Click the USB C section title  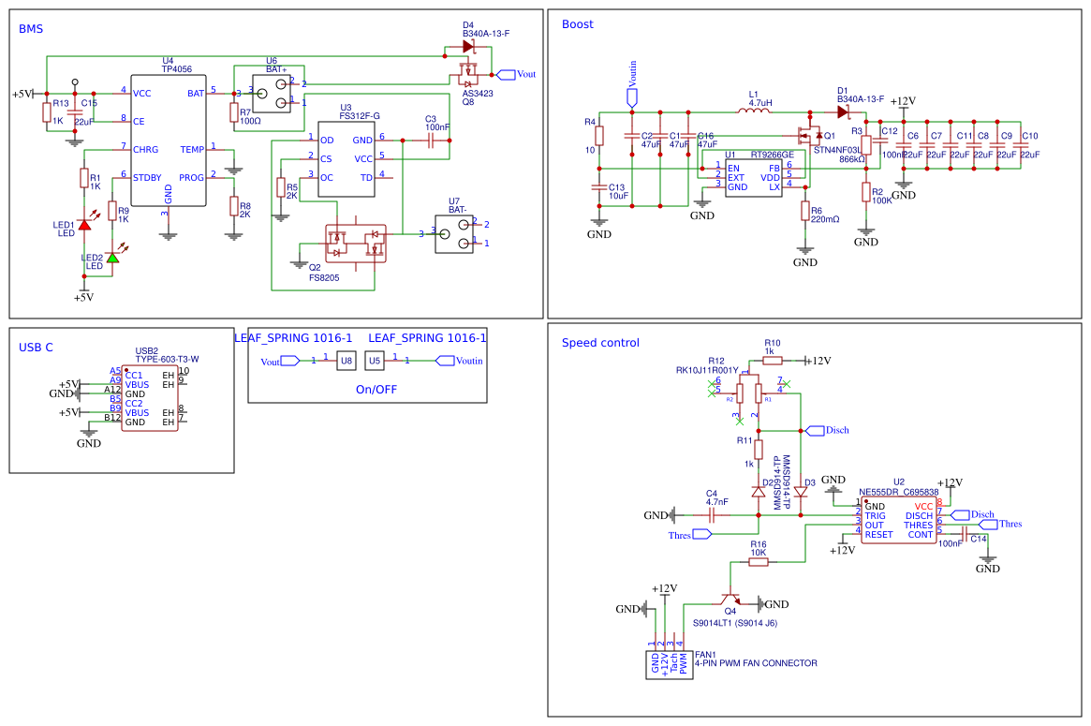click(x=36, y=348)
